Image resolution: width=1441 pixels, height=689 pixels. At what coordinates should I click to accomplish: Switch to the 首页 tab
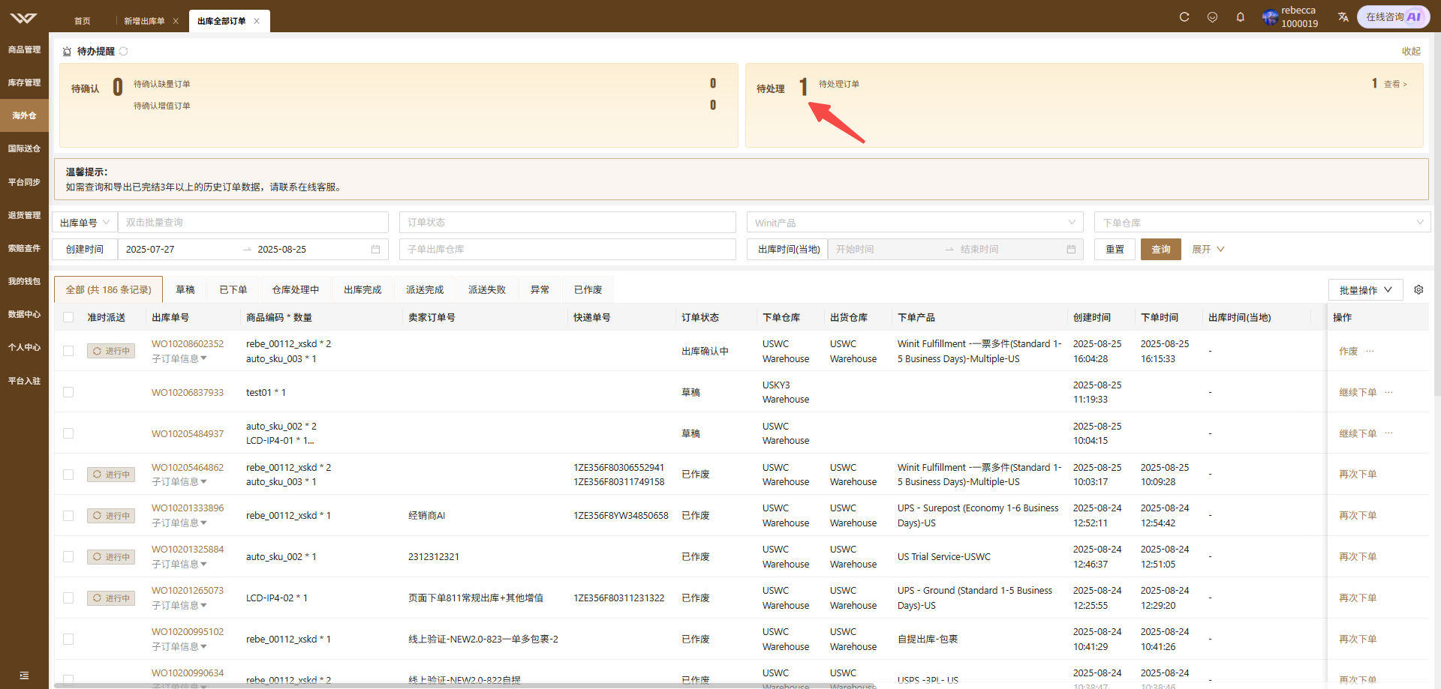point(83,21)
